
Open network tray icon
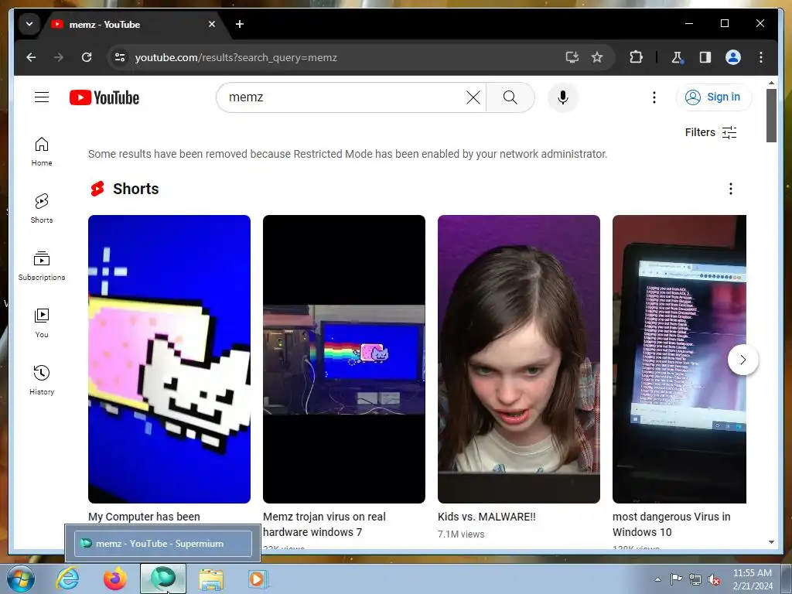click(x=695, y=579)
